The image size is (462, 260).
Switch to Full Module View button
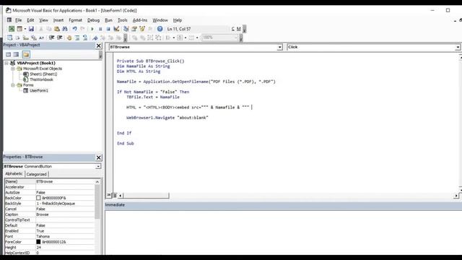coord(115,195)
